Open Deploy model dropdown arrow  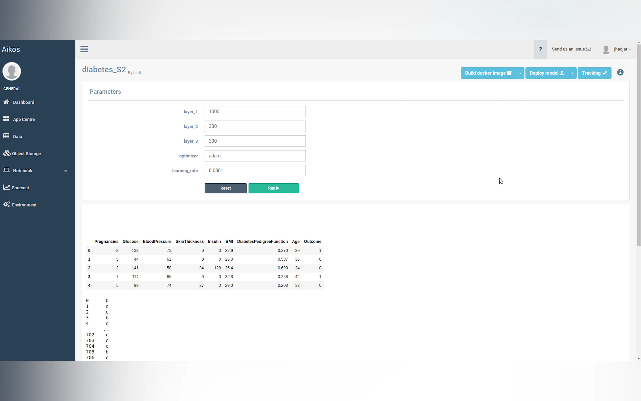[x=572, y=73]
